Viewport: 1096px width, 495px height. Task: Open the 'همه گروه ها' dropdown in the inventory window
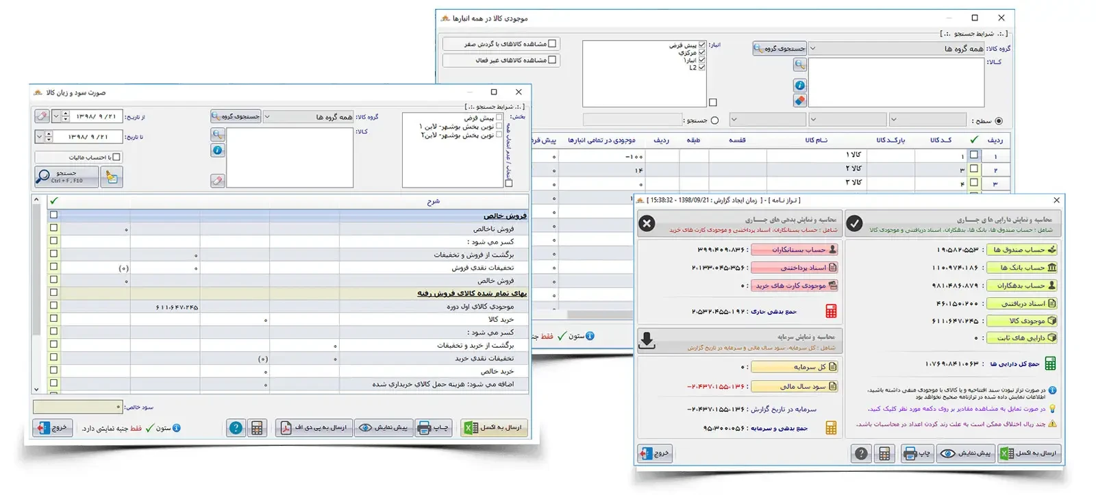point(813,49)
